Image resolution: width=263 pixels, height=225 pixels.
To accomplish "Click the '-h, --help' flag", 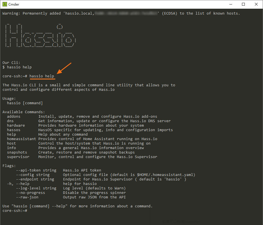I will click(x=18, y=184).
